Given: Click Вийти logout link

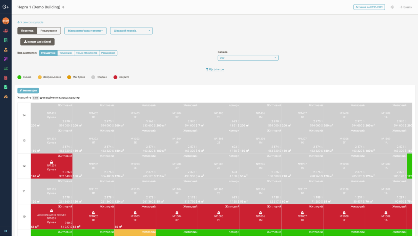Looking at the screenshot, I should click(x=406, y=7).
